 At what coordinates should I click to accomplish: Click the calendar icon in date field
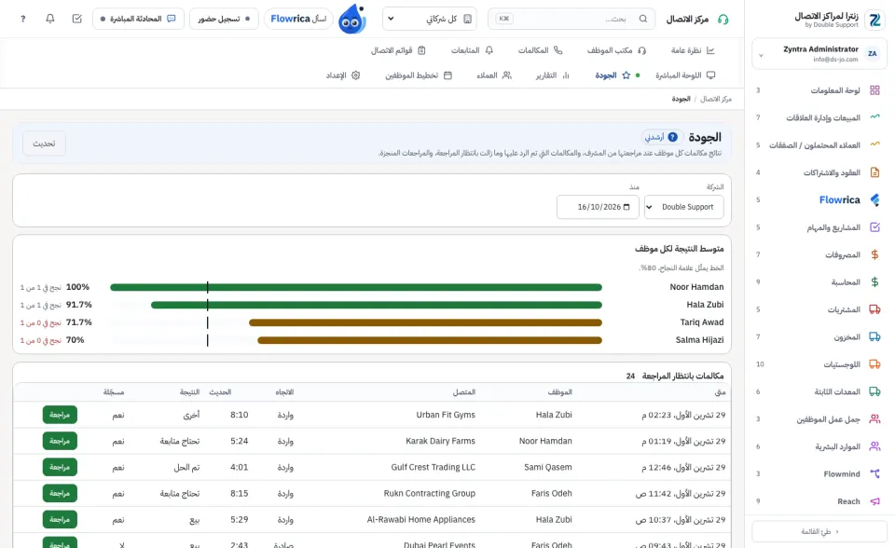[626, 207]
